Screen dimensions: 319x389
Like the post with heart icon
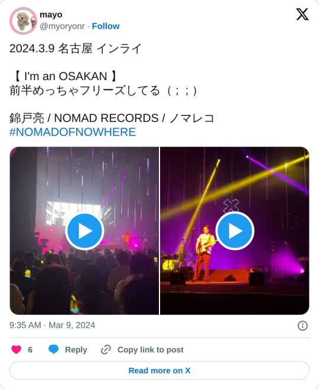click(x=17, y=350)
